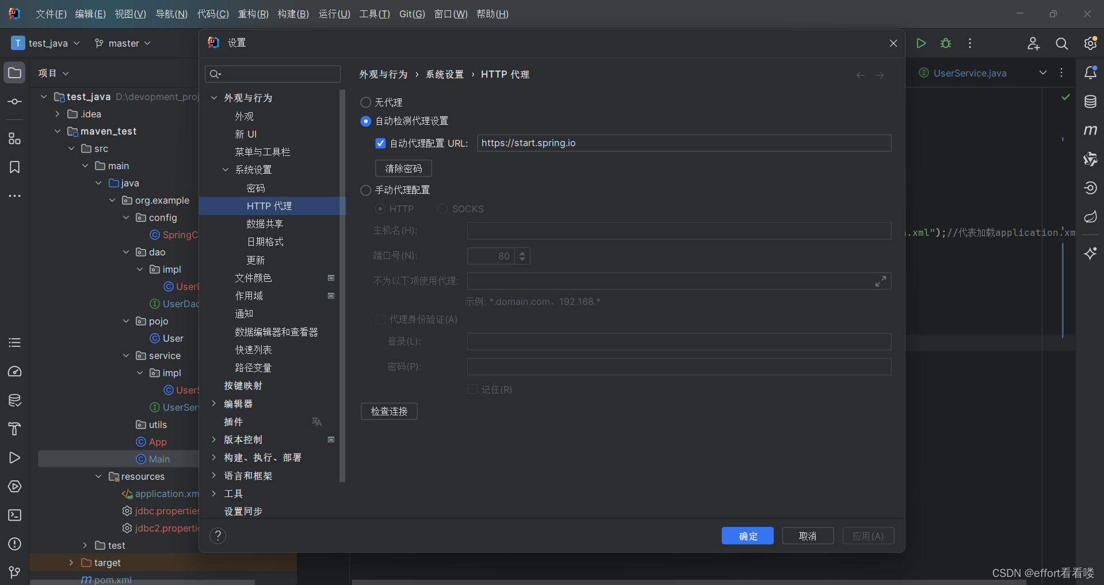Open the Maven tool window icon
1104x585 pixels.
tap(1090, 131)
